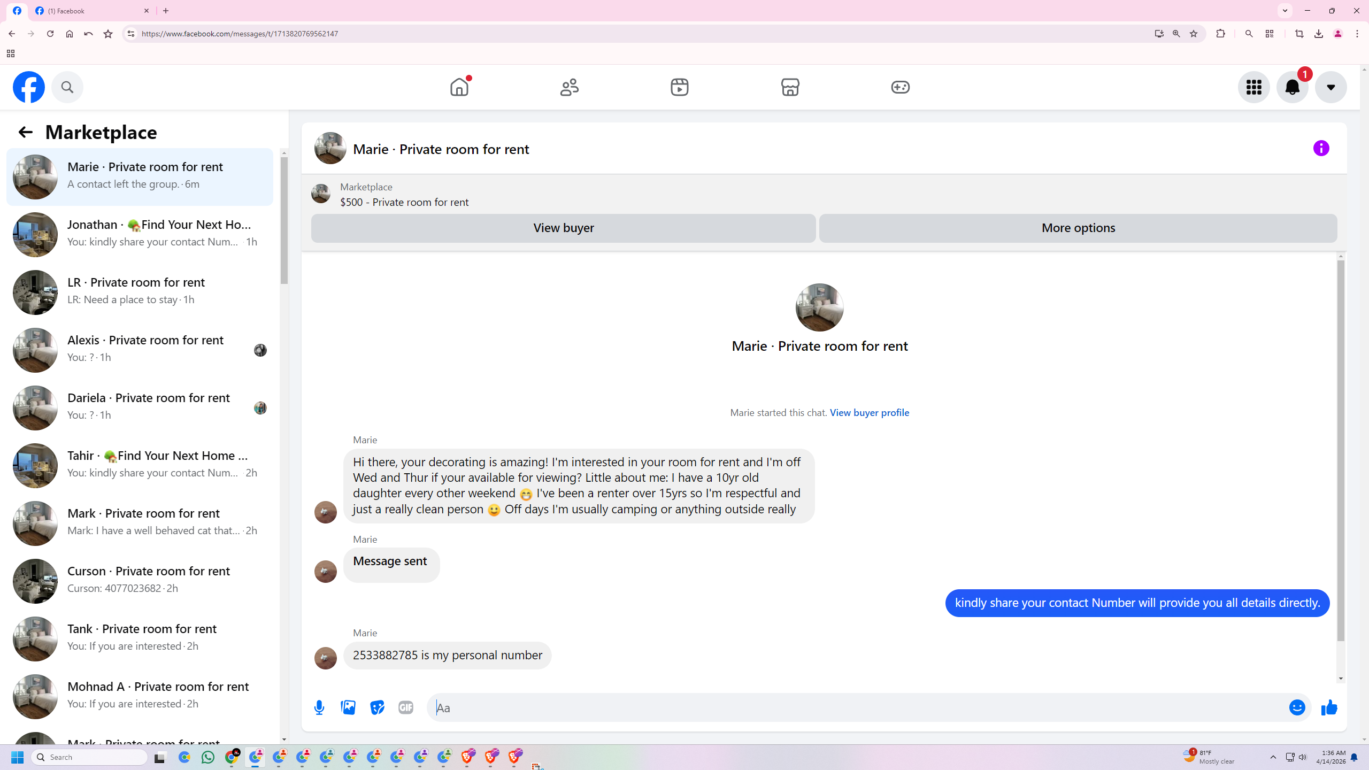The width and height of the screenshot is (1369, 770).
Task: Click the More options button
Action: click(x=1078, y=228)
